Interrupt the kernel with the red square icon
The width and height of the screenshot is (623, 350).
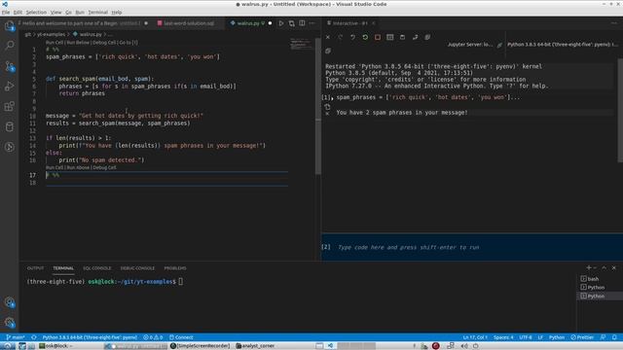[x=378, y=37]
